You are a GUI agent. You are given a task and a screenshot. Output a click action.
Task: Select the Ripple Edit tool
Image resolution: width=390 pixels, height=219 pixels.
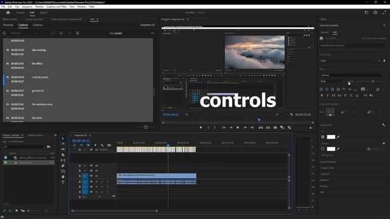pyautogui.click(x=63, y=150)
